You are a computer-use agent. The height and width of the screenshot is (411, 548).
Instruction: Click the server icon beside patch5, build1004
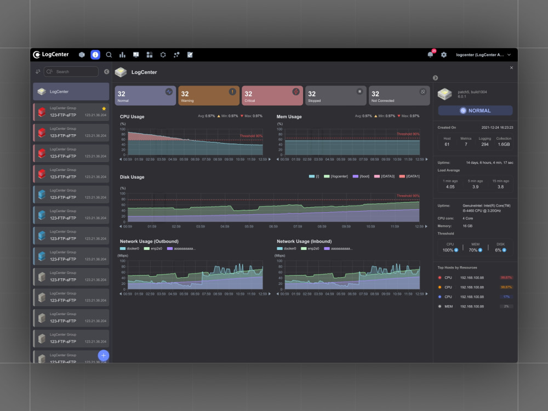[444, 94]
